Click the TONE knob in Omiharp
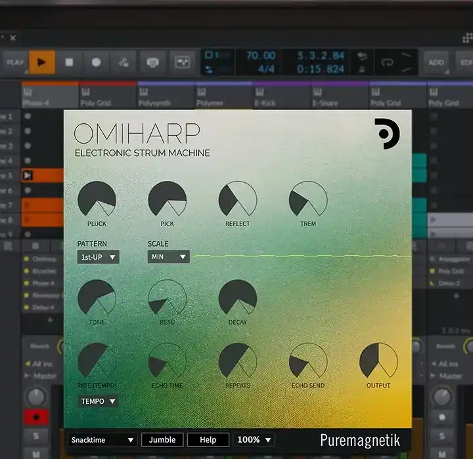The width and height of the screenshot is (473, 459). (x=97, y=298)
